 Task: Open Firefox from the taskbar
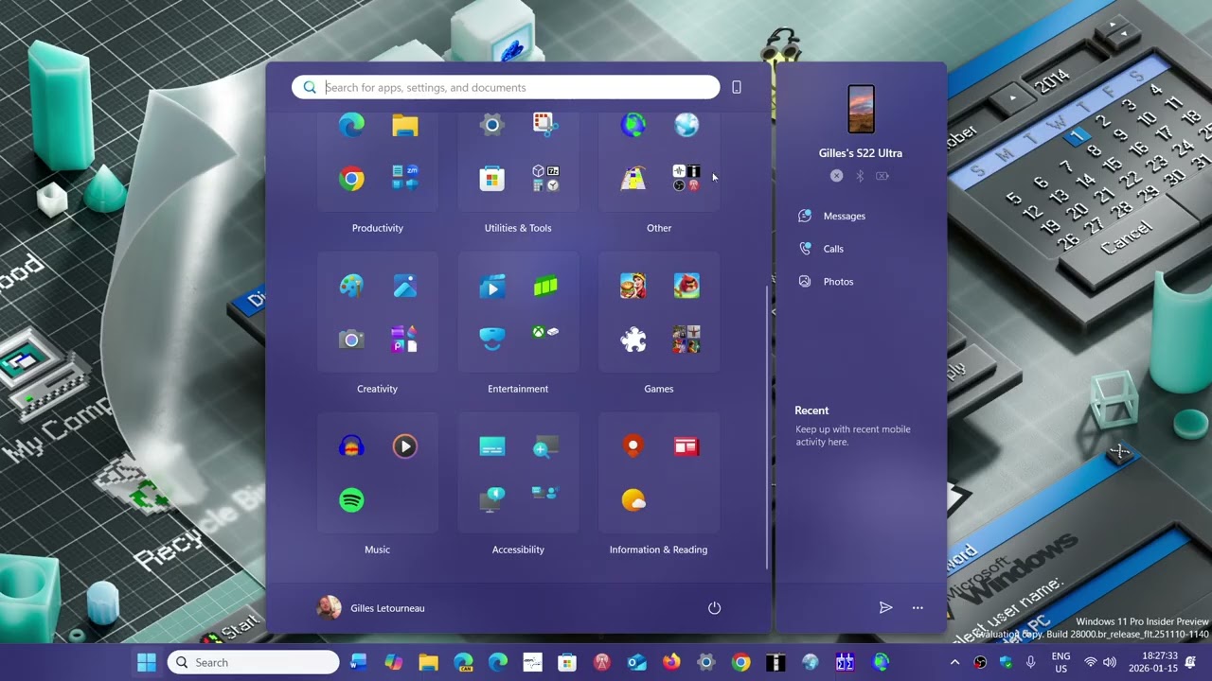(x=671, y=662)
